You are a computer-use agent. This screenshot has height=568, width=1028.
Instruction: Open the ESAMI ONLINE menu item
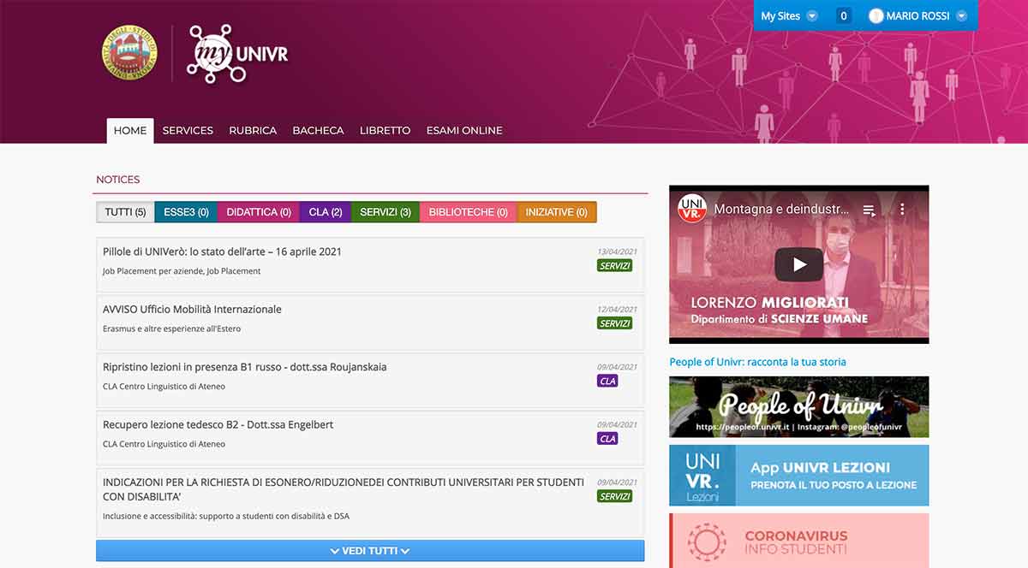(x=464, y=131)
